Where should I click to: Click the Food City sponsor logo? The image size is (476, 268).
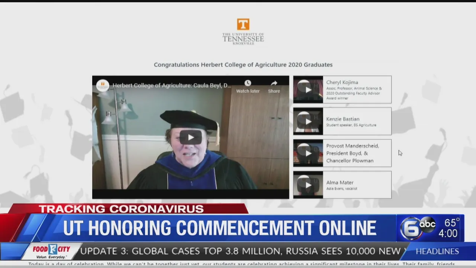(51, 252)
